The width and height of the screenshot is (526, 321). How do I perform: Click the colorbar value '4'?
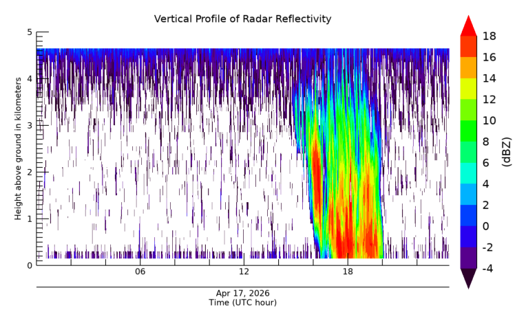click(x=486, y=184)
